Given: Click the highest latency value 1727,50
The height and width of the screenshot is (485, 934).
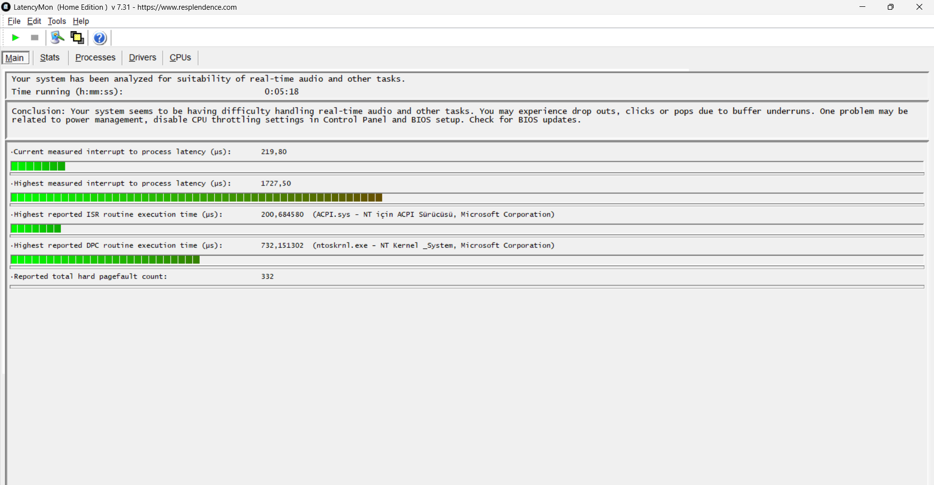Looking at the screenshot, I should (276, 184).
